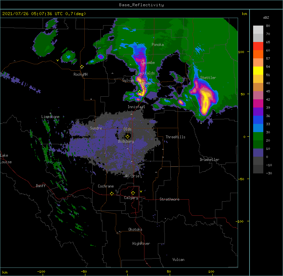The height and width of the screenshot is (276, 283).
Task: Select the Strathmore town label
Action: 169,199
